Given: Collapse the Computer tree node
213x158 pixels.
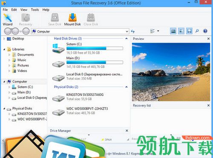Looking at the screenshot, I should click(x=4, y=82).
